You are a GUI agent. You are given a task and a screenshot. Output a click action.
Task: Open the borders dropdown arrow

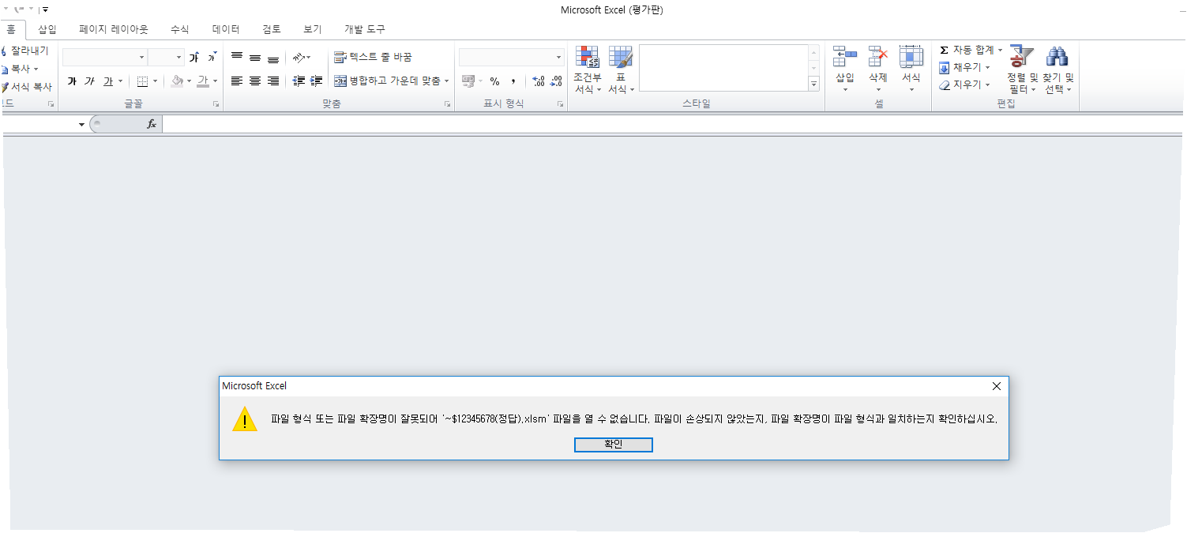(x=155, y=81)
